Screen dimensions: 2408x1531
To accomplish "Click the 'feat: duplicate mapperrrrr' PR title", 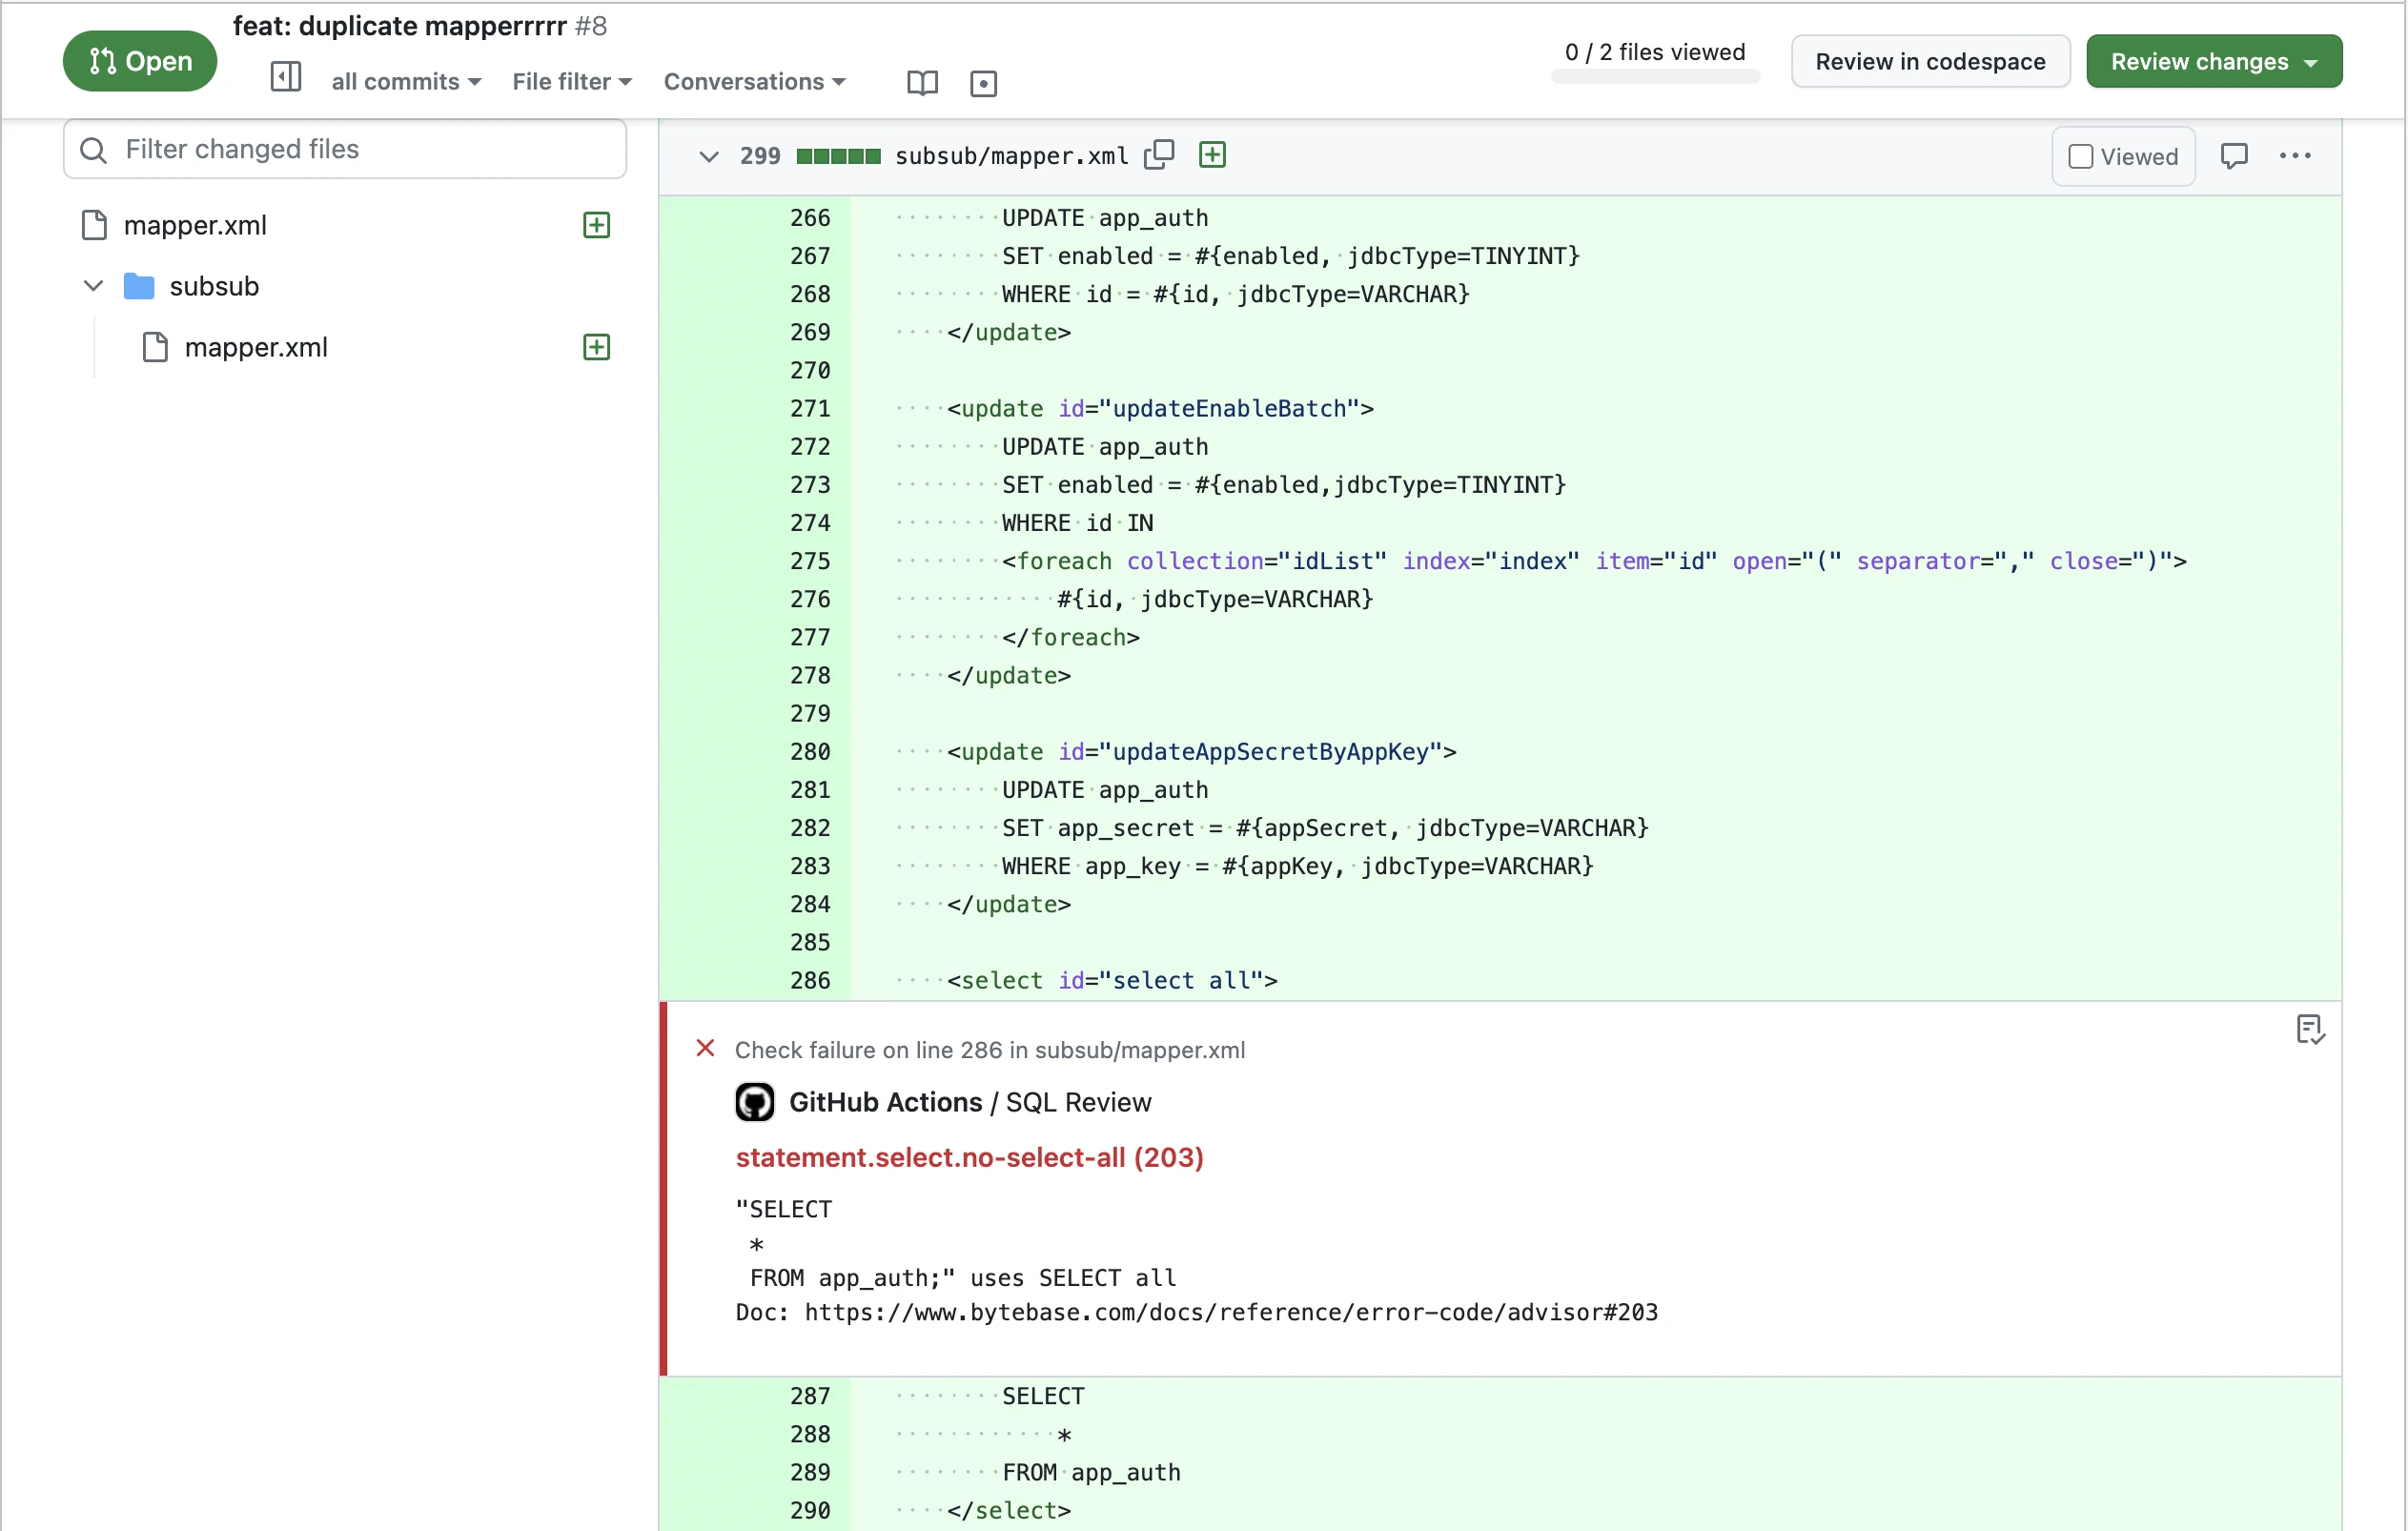I will (x=400, y=25).
